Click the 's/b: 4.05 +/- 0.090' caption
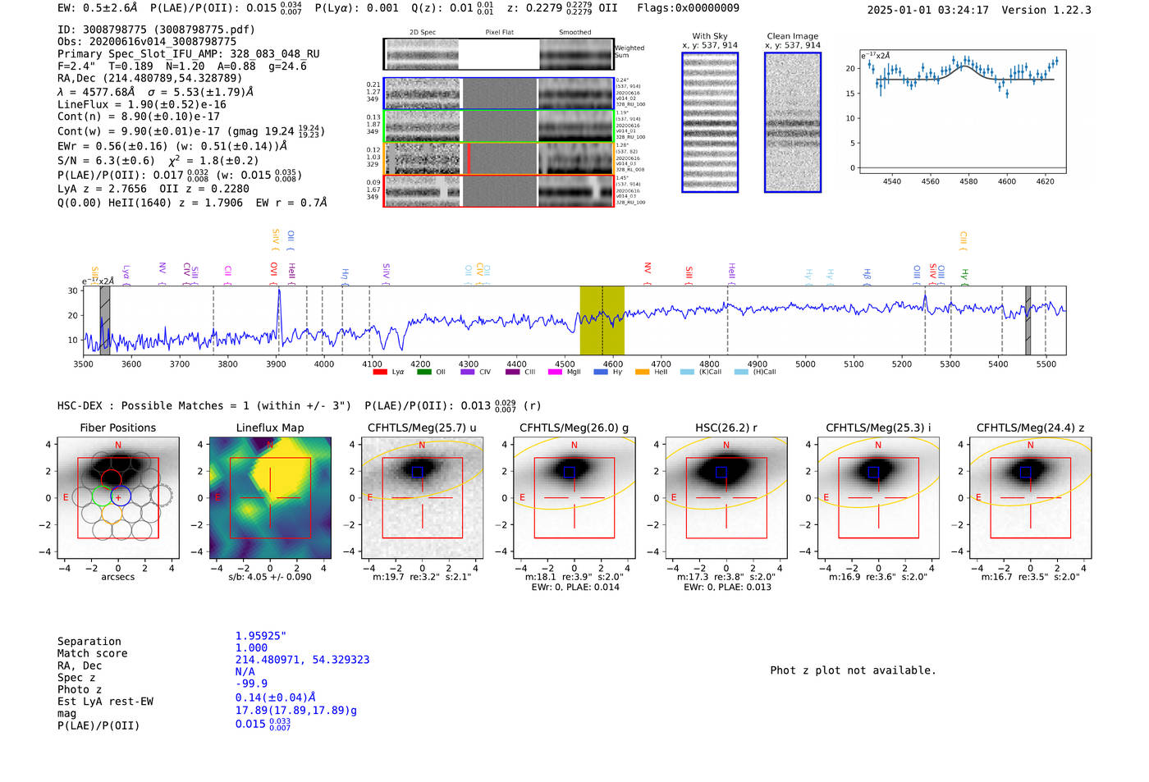1149x782 pixels. coord(270,577)
